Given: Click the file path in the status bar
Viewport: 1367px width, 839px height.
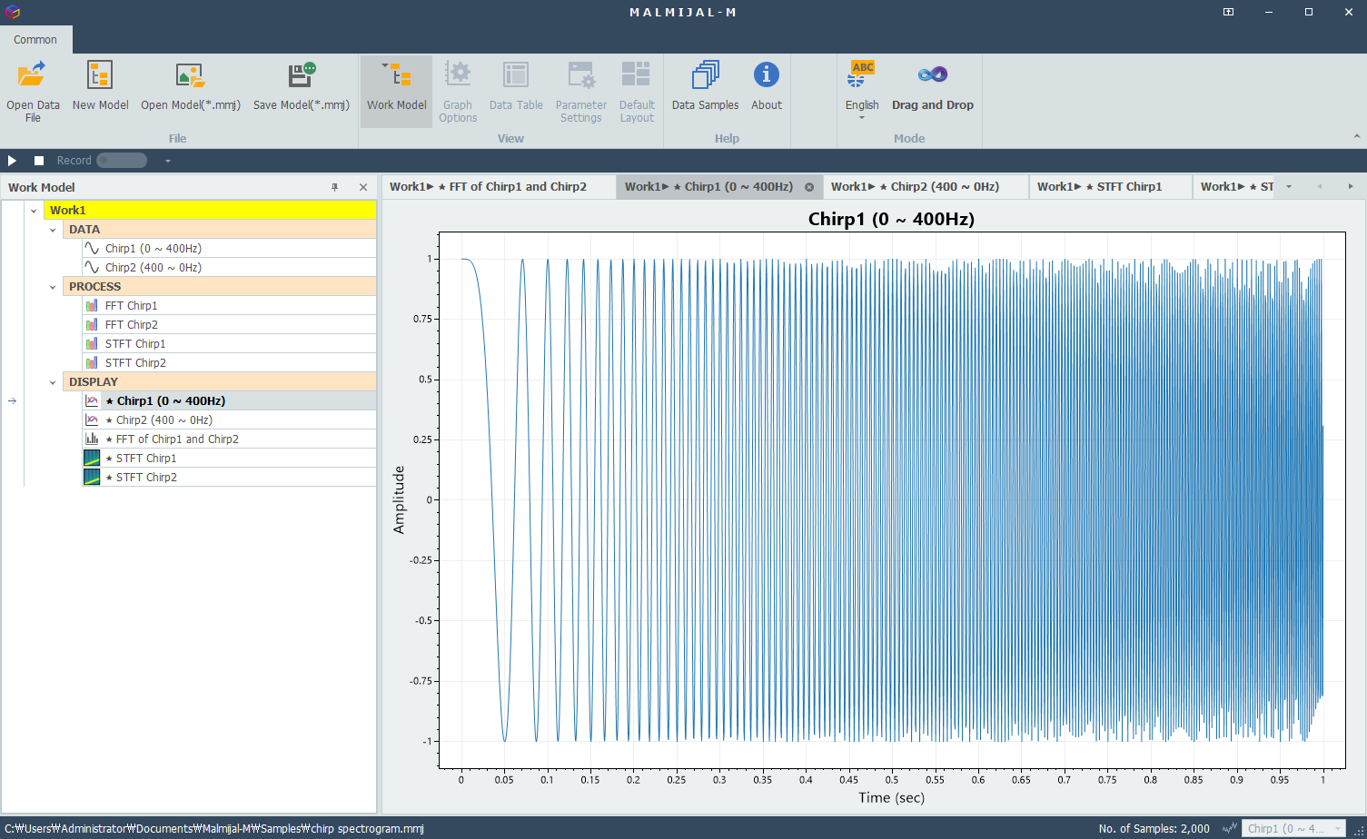Looking at the screenshot, I should point(214,828).
